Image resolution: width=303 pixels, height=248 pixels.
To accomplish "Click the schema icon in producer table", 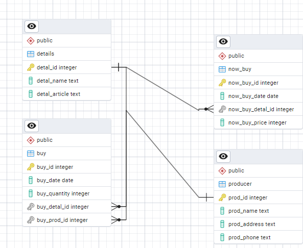I will [222, 171].
